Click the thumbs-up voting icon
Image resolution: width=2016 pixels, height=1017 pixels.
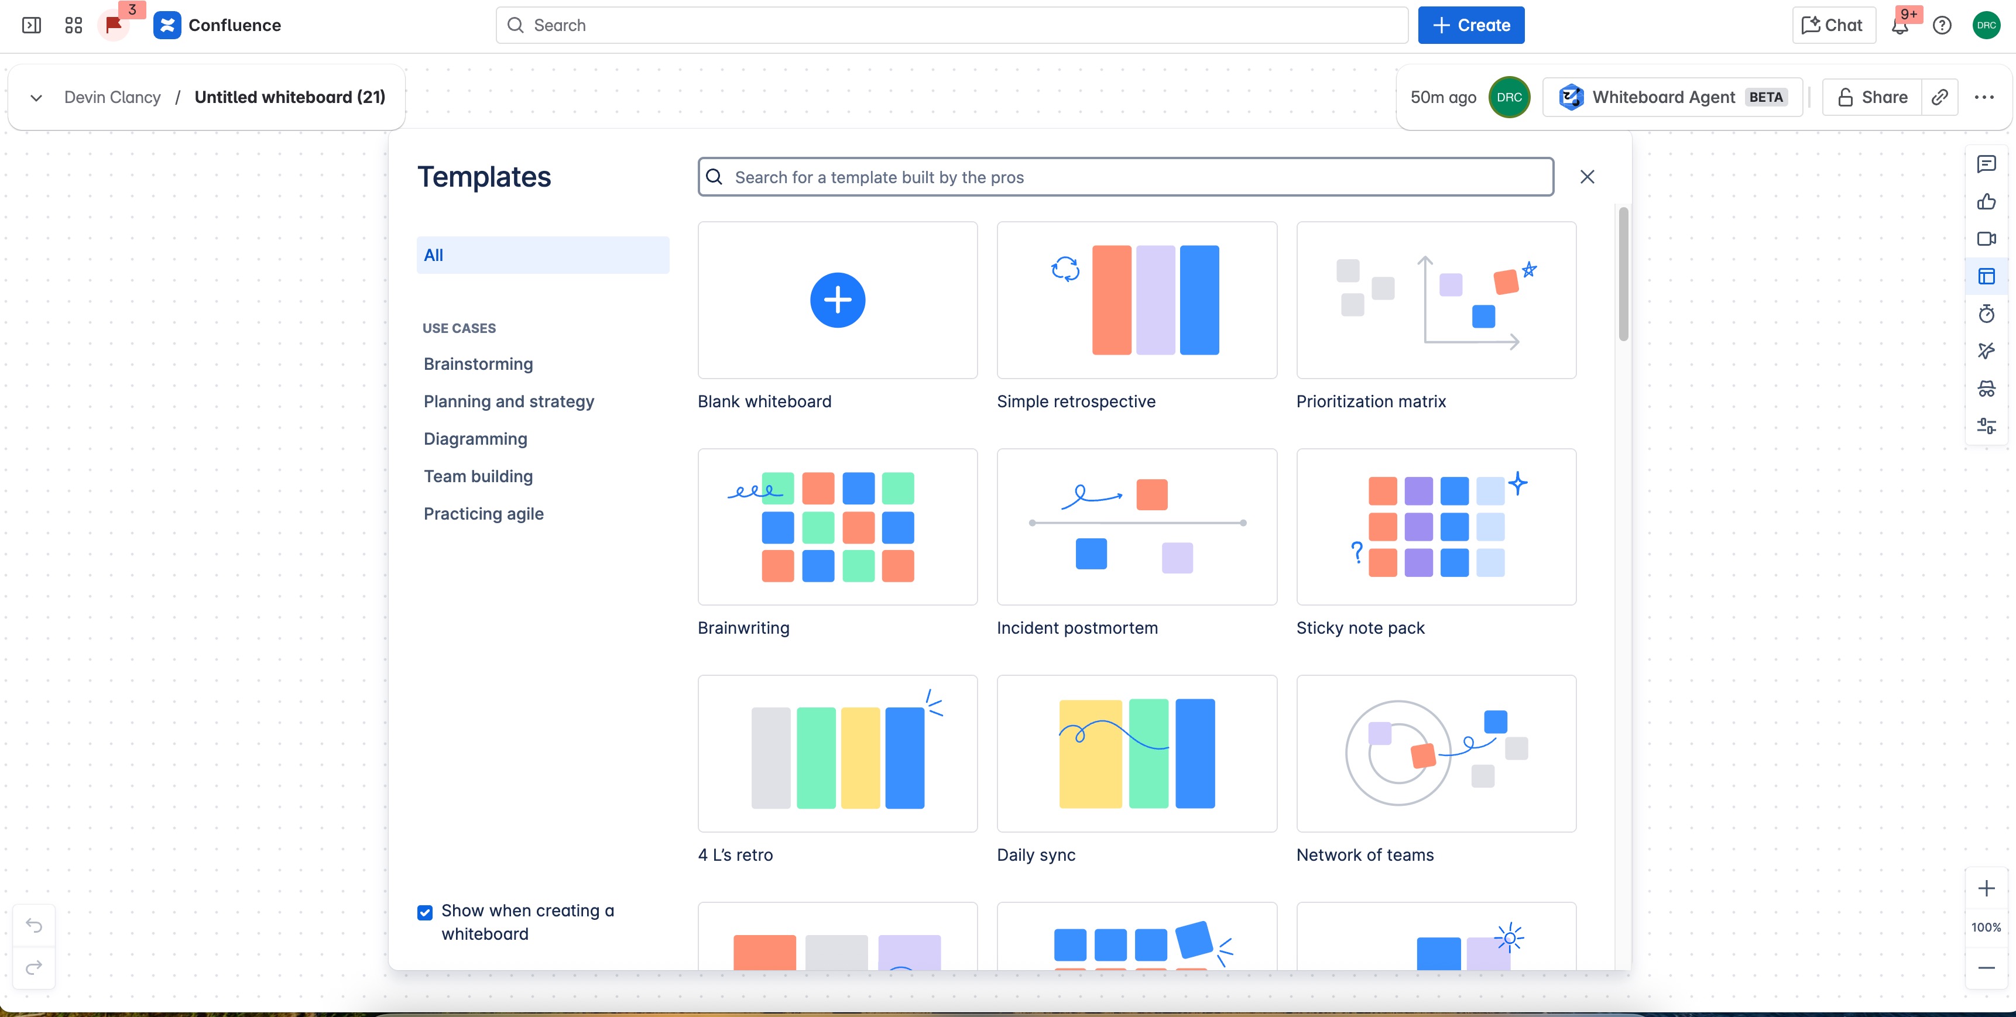pos(1986,202)
